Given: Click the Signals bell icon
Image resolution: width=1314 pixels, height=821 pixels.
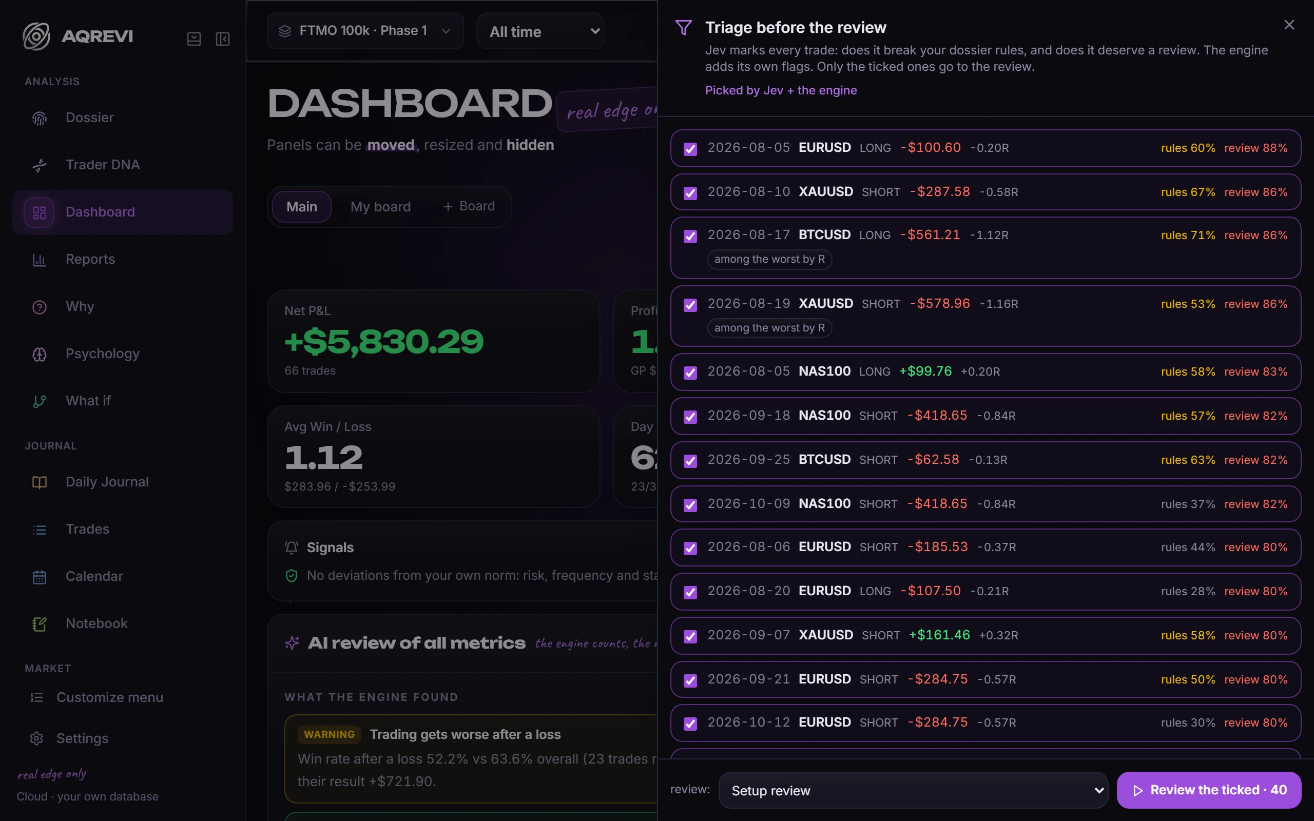Looking at the screenshot, I should (292, 548).
